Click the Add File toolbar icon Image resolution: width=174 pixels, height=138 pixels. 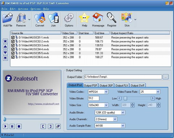[x=8, y=18]
